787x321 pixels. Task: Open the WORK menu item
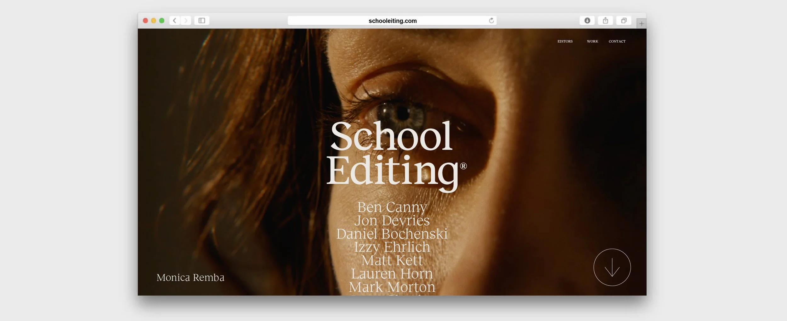(x=592, y=41)
